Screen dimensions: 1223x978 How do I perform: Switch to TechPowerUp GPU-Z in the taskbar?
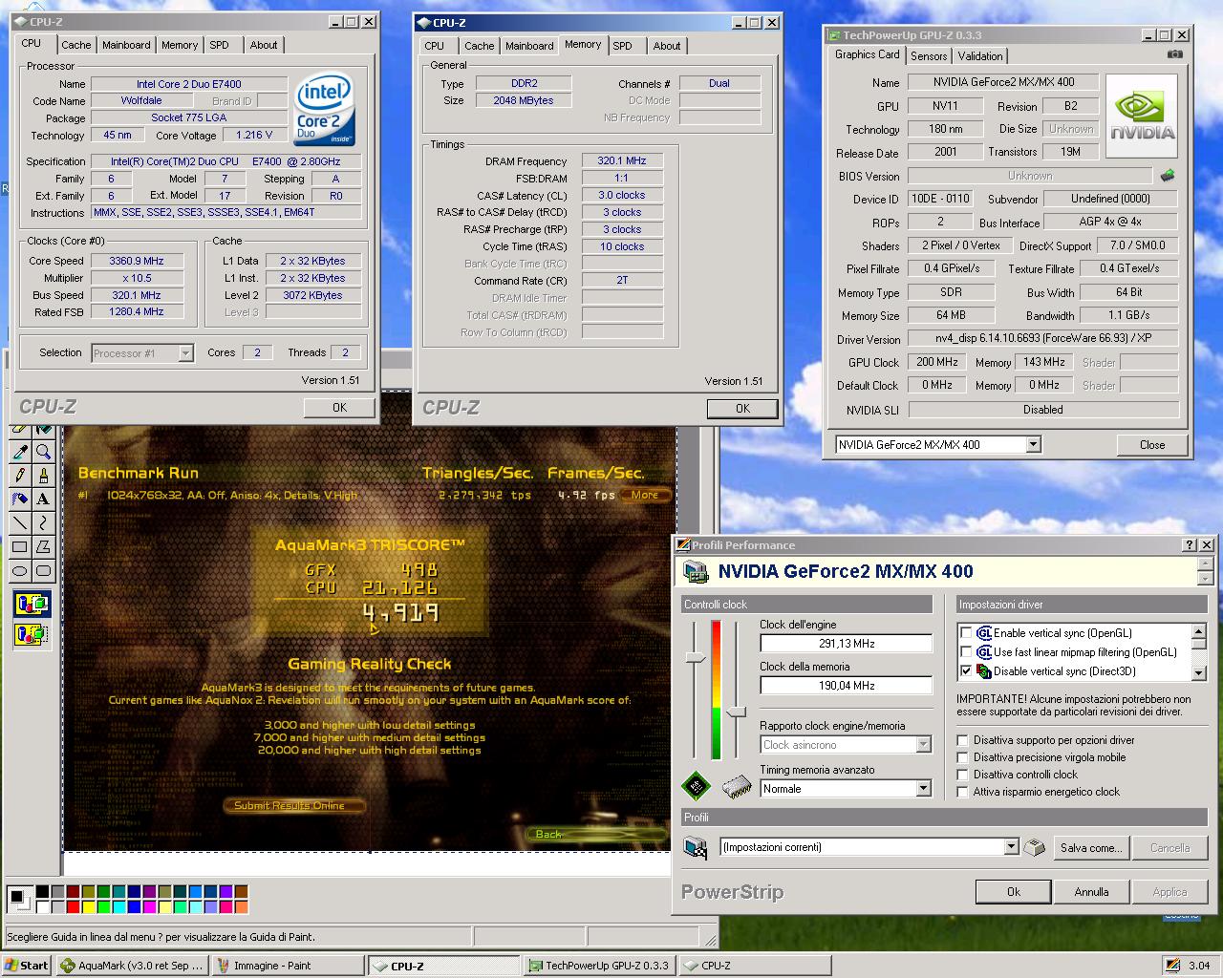tap(598, 966)
